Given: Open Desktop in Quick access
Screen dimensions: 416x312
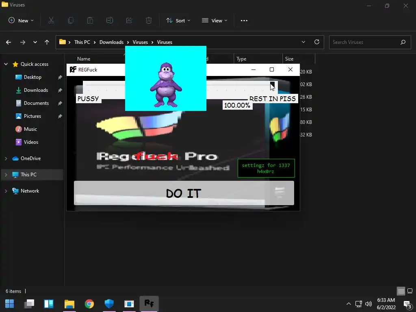Looking at the screenshot, I should [32, 77].
